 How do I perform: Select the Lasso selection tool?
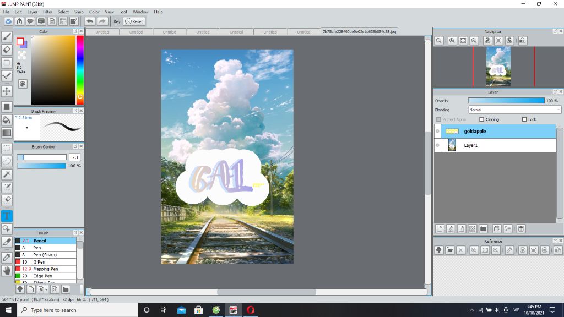(x=7, y=161)
